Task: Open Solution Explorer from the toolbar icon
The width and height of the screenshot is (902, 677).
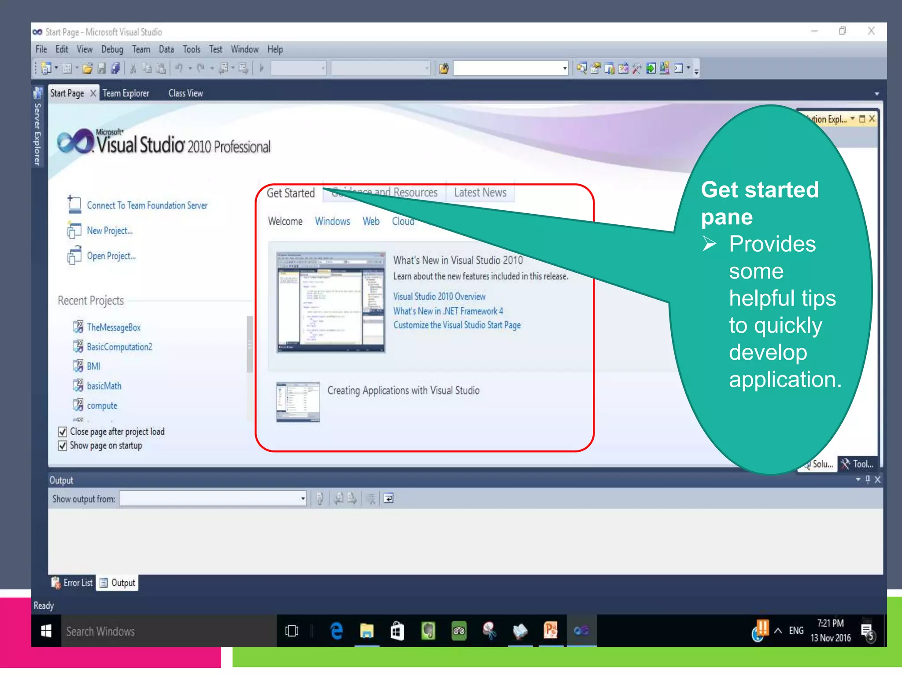Action: pos(582,68)
